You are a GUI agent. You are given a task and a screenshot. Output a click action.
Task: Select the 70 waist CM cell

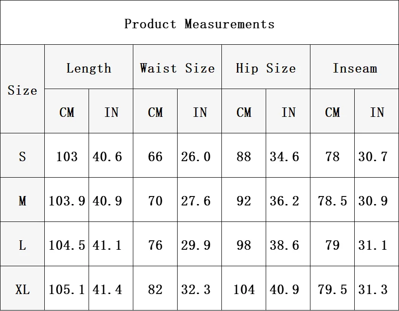(155, 199)
